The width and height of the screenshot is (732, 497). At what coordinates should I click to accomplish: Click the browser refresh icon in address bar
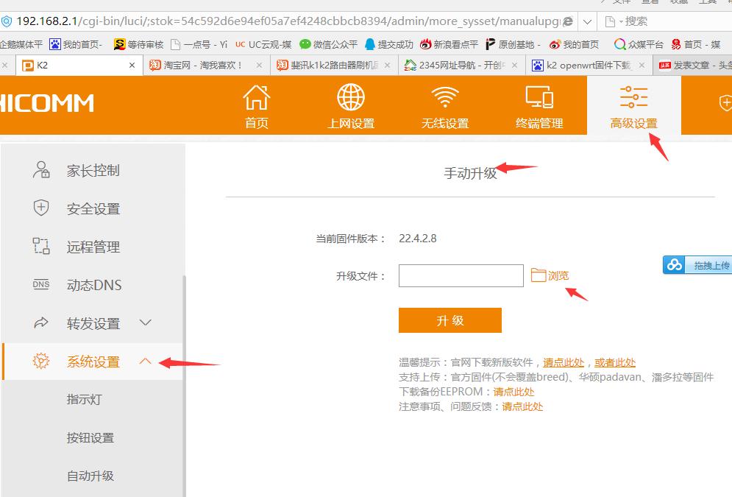(566, 21)
